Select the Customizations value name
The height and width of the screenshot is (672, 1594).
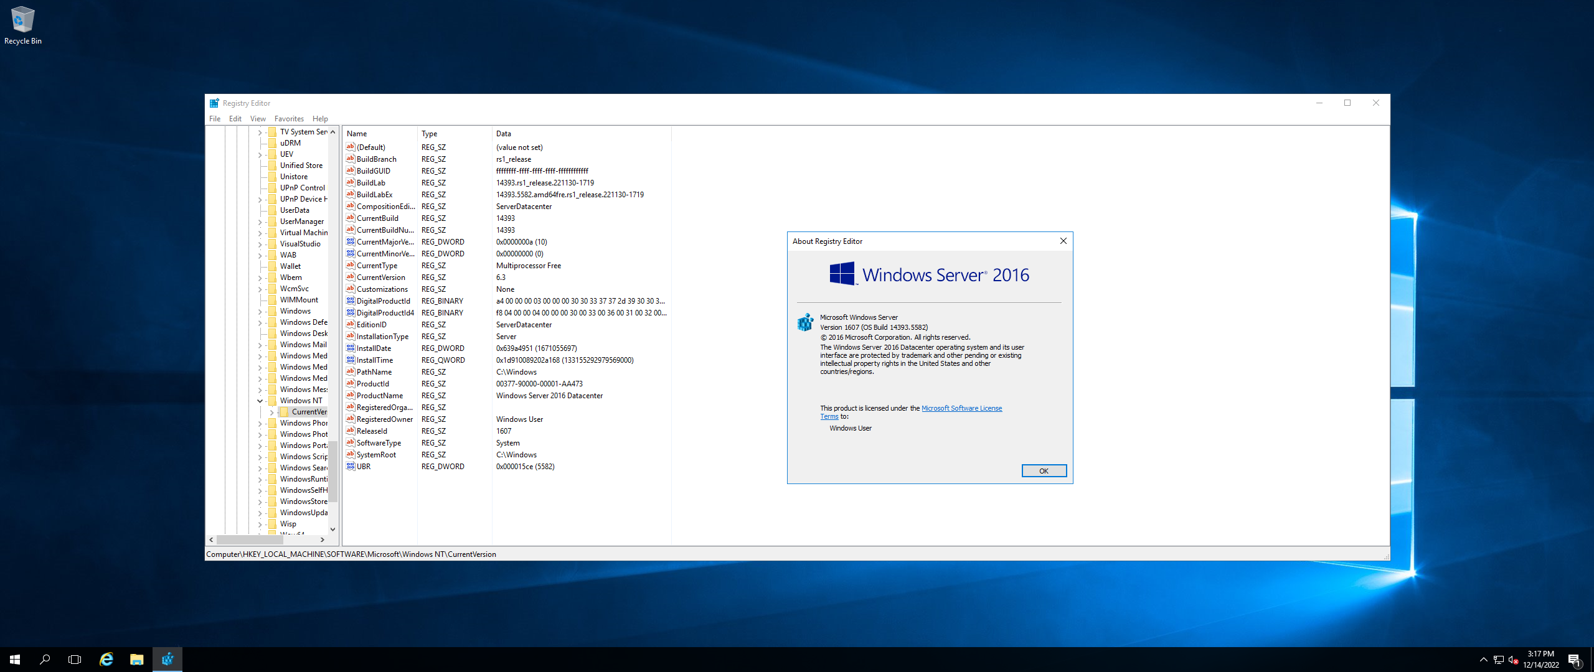[382, 289]
